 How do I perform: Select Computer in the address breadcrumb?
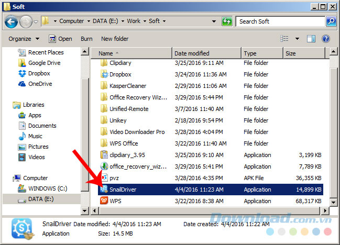click(x=72, y=21)
